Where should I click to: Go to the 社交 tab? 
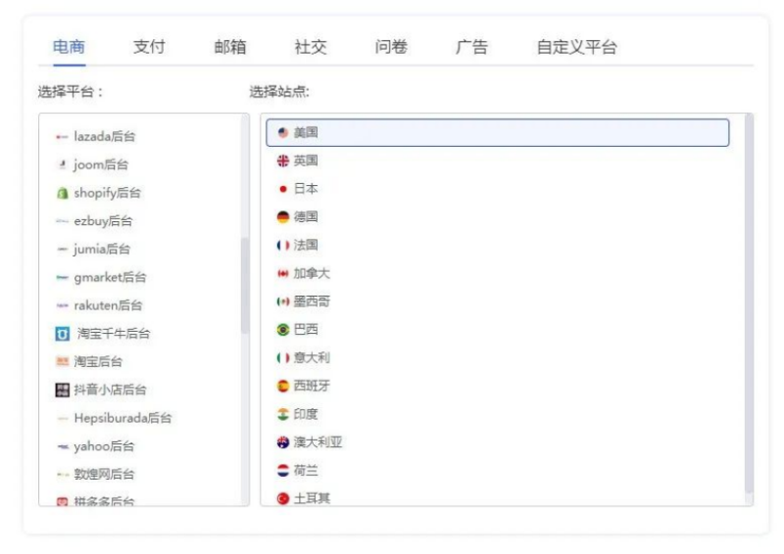[x=311, y=47]
